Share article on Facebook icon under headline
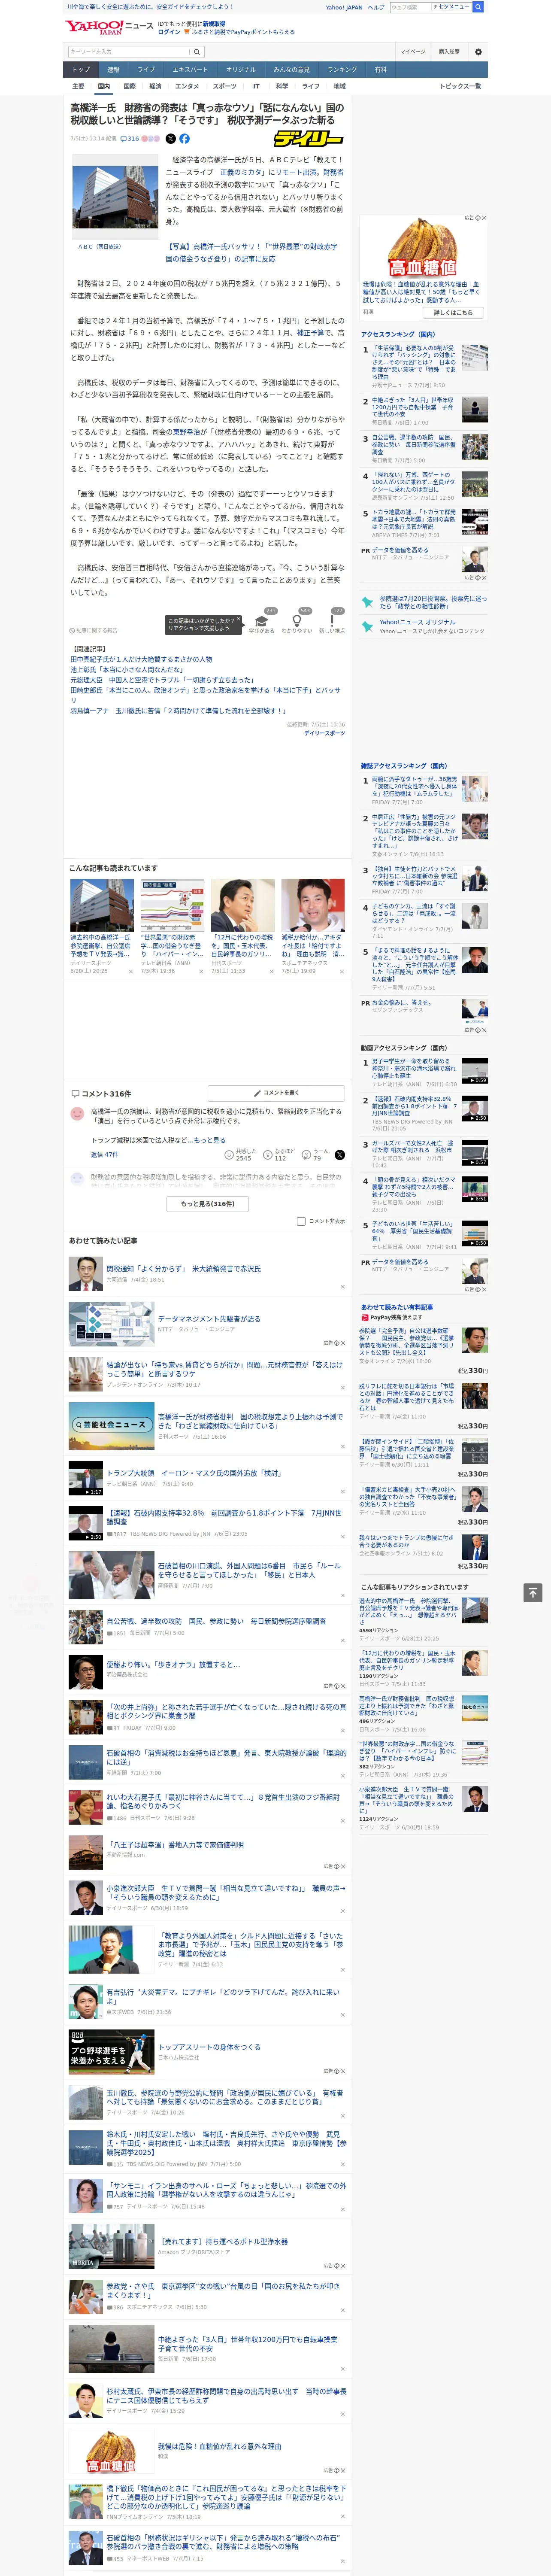This screenshot has height=2576, width=551. 184,139
